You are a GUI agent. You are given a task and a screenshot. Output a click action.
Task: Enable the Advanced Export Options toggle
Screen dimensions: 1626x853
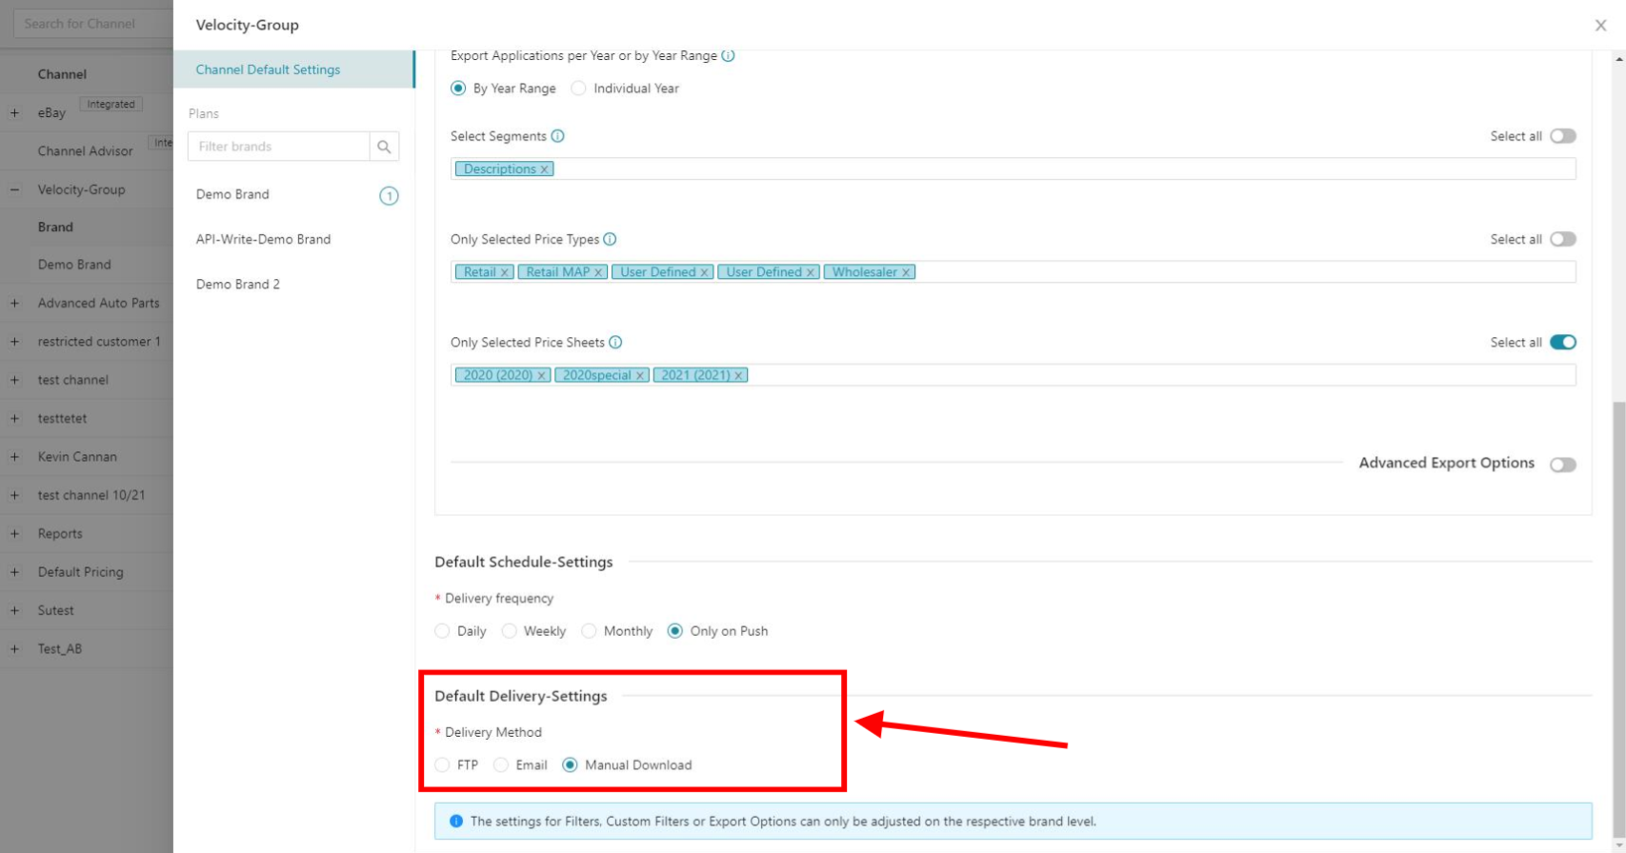(x=1562, y=465)
